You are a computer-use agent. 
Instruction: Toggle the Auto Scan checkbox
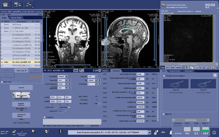click(x=2, y=82)
